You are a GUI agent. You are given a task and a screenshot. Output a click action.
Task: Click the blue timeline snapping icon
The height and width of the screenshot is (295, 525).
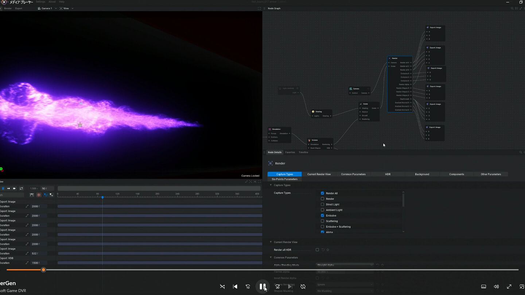(x=46, y=195)
